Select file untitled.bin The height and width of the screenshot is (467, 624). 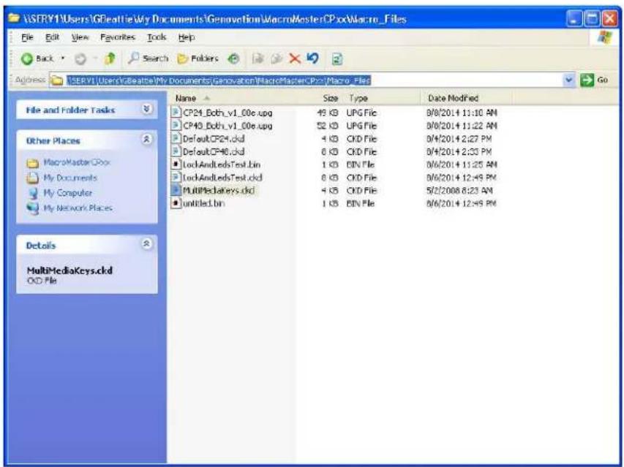pyautogui.click(x=204, y=203)
